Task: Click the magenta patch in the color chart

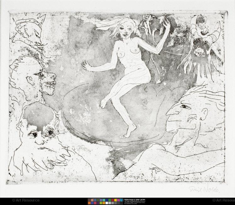Action: (118, 200)
